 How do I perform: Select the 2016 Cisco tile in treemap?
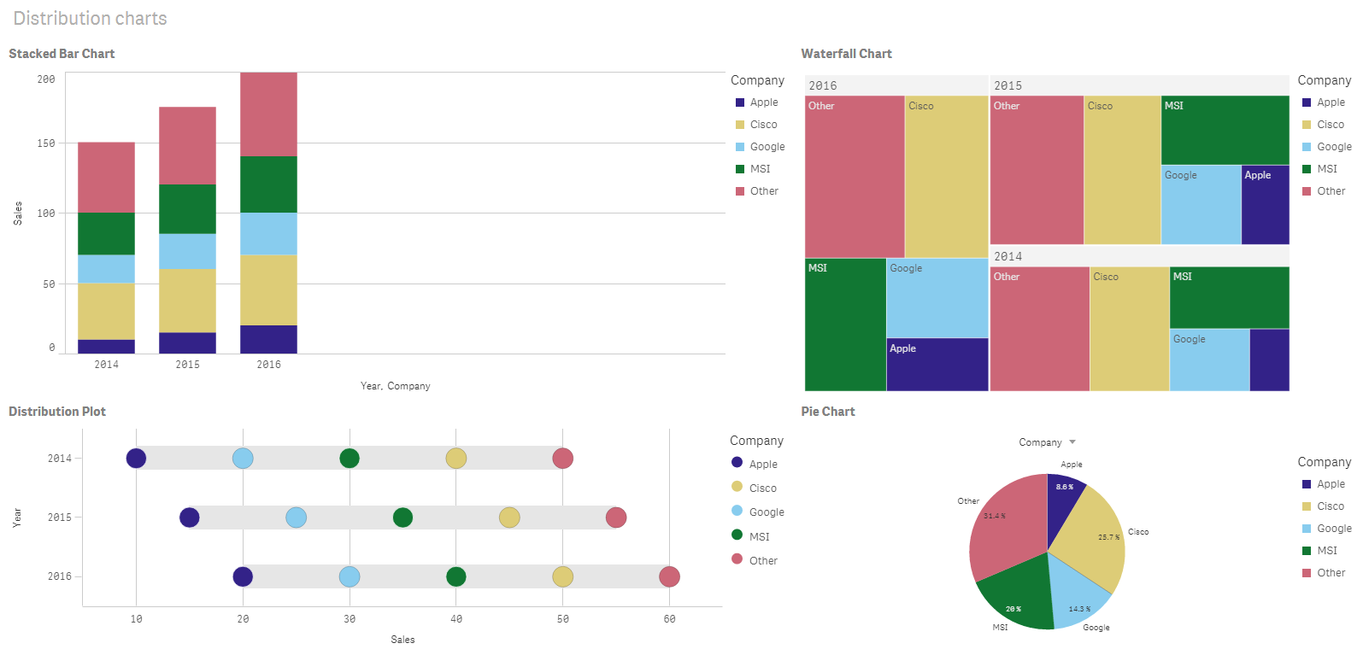[x=947, y=177]
